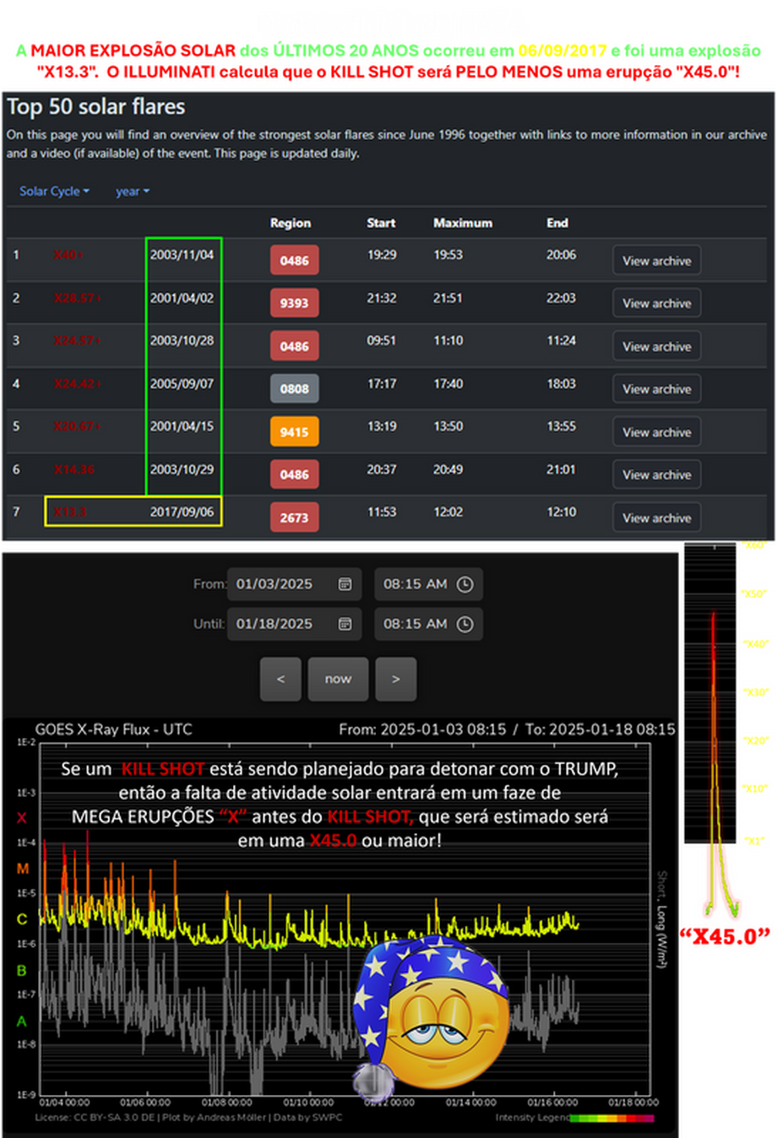Click region badge 9393
This screenshot has width=777, height=1138.
[294, 303]
